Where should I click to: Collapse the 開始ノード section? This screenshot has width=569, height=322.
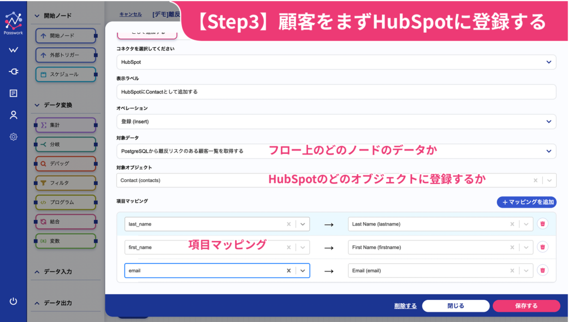pos(37,16)
